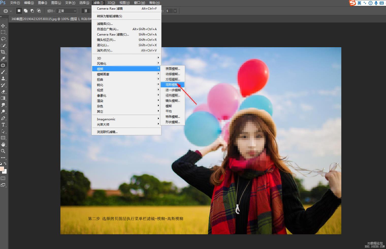
Task: Expand the 锐化 submenu
Action: pyautogui.click(x=126, y=85)
